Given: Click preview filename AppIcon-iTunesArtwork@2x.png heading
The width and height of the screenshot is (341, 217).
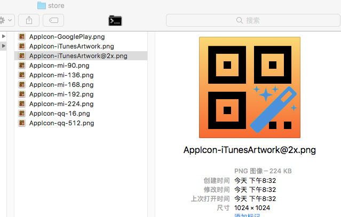Looking at the screenshot, I should point(250,150).
